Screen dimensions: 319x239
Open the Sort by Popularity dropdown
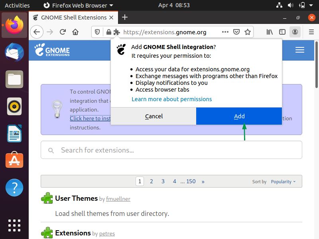click(x=283, y=182)
